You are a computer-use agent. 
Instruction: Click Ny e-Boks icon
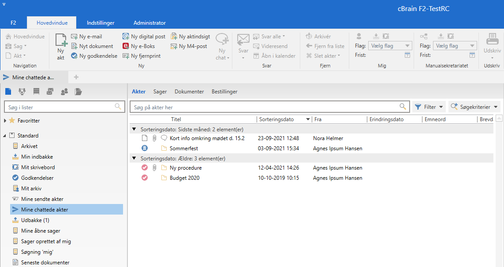[126, 46]
